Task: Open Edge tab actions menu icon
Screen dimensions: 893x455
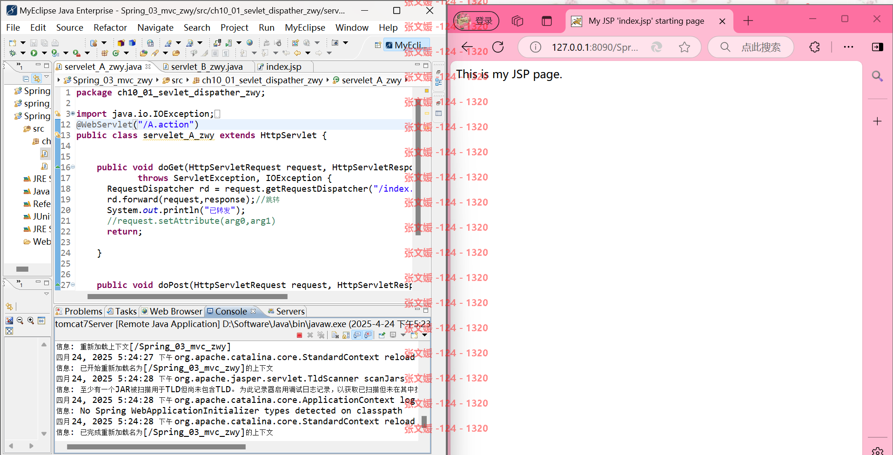Action: 547,21
